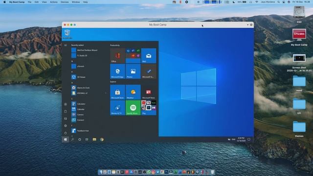Open 3D Viewer in the app list

pyautogui.click(x=79, y=77)
